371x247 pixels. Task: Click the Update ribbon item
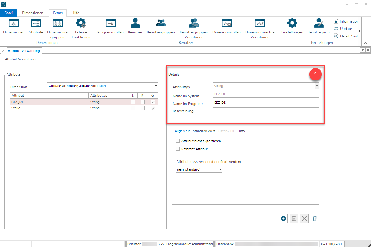coord(343,28)
